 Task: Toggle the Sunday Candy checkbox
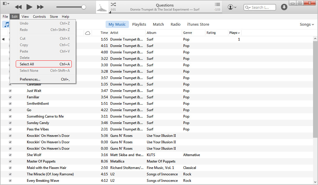[x=10, y=123]
